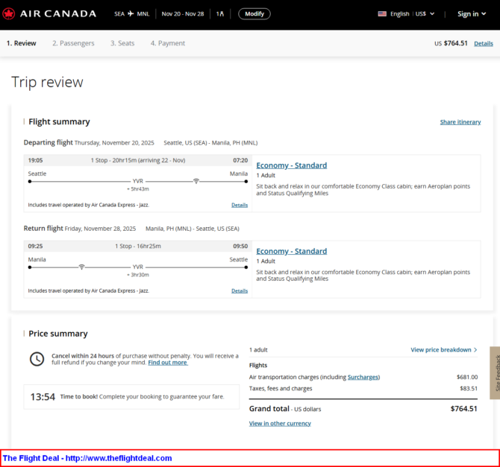The height and width of the screenshot is (467, 500).
Task: Click the passenger count icon in header
Action: click(220, 13)
